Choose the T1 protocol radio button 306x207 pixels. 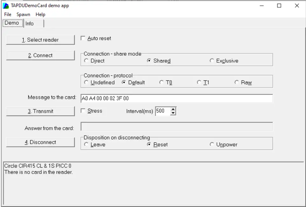(199, 82)
